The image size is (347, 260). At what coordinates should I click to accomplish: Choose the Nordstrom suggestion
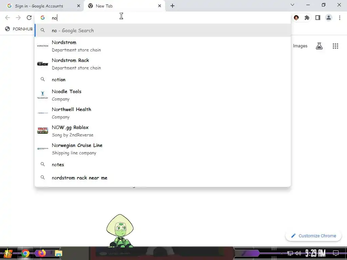click(x=163, y=46)
